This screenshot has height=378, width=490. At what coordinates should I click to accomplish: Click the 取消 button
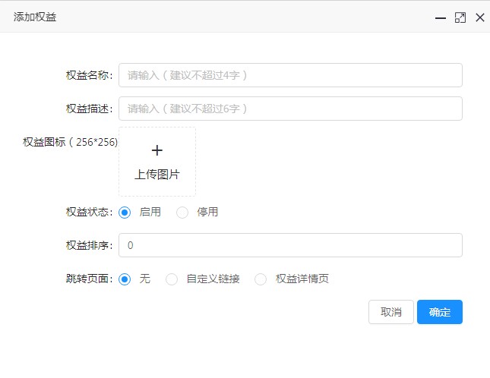[x=391, y=312]
